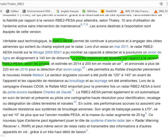
Task: Open the QlikView bookmark
Action: pos(90,11)
